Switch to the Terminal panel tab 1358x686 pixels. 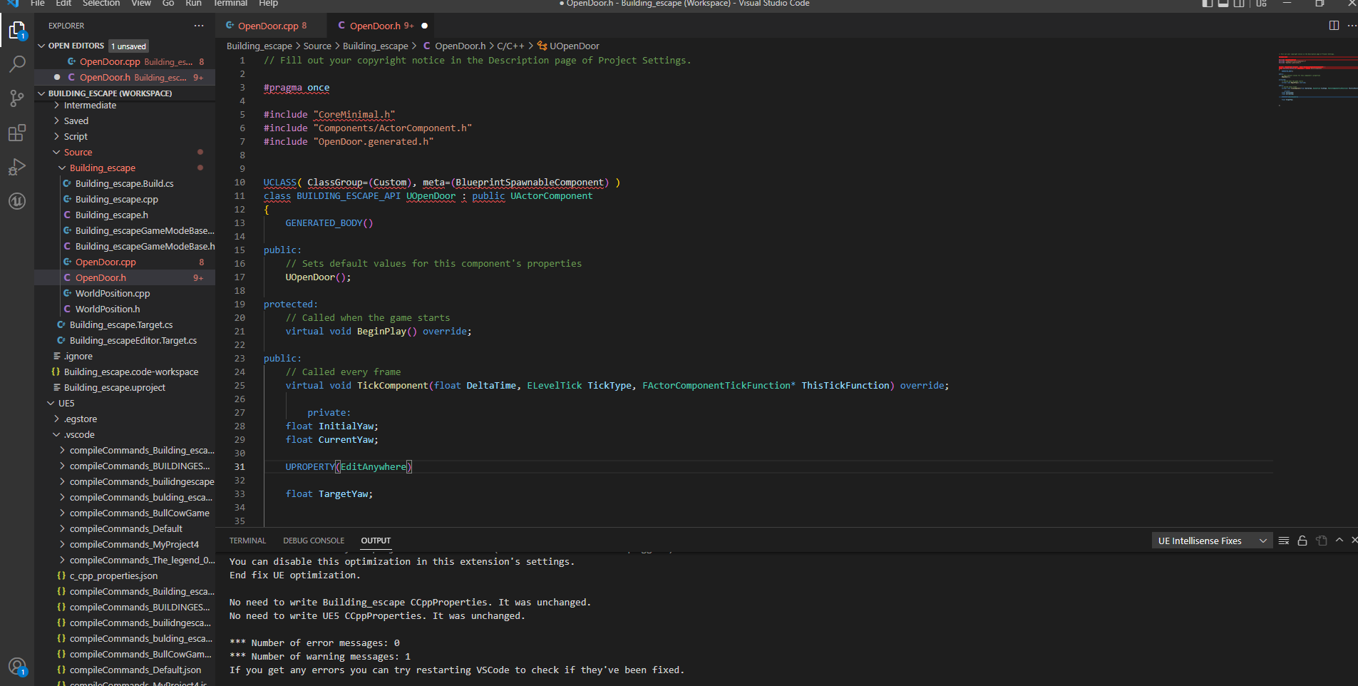[247, 541]
